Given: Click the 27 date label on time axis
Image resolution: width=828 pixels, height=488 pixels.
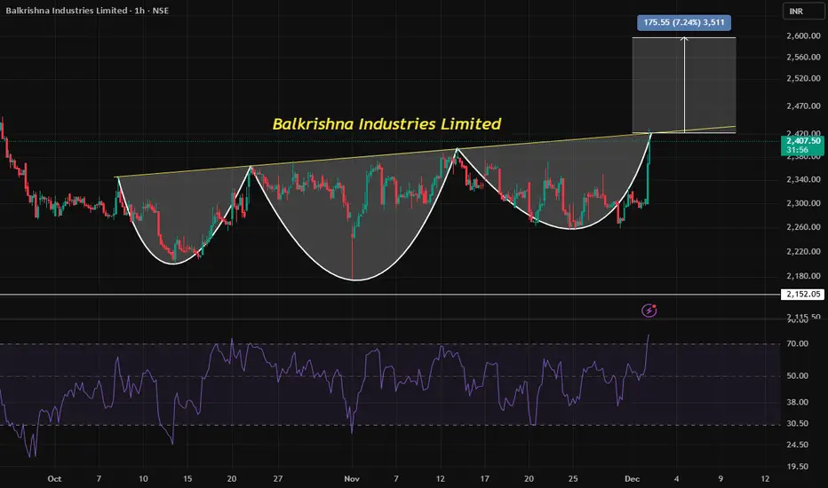Looking at the screenshot, I should [x=278, y=478].
